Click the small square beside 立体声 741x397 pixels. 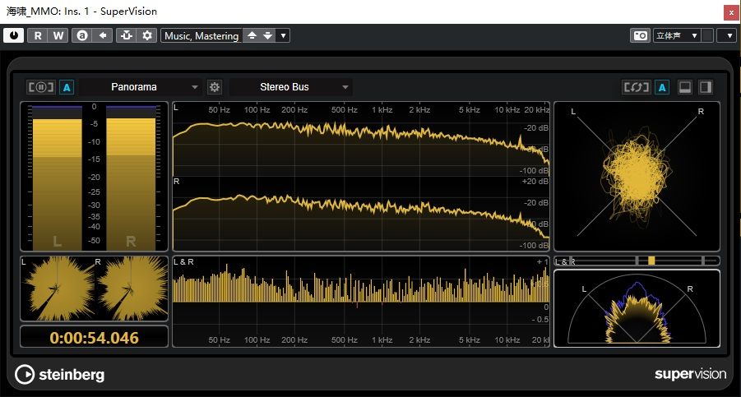pos(707,35)
